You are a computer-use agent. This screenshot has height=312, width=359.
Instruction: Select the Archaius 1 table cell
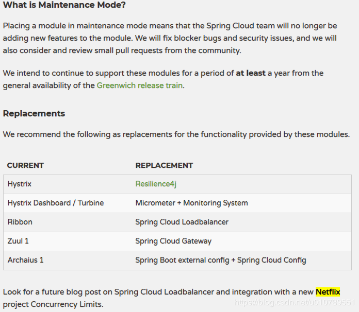click(x=26, y=260)
